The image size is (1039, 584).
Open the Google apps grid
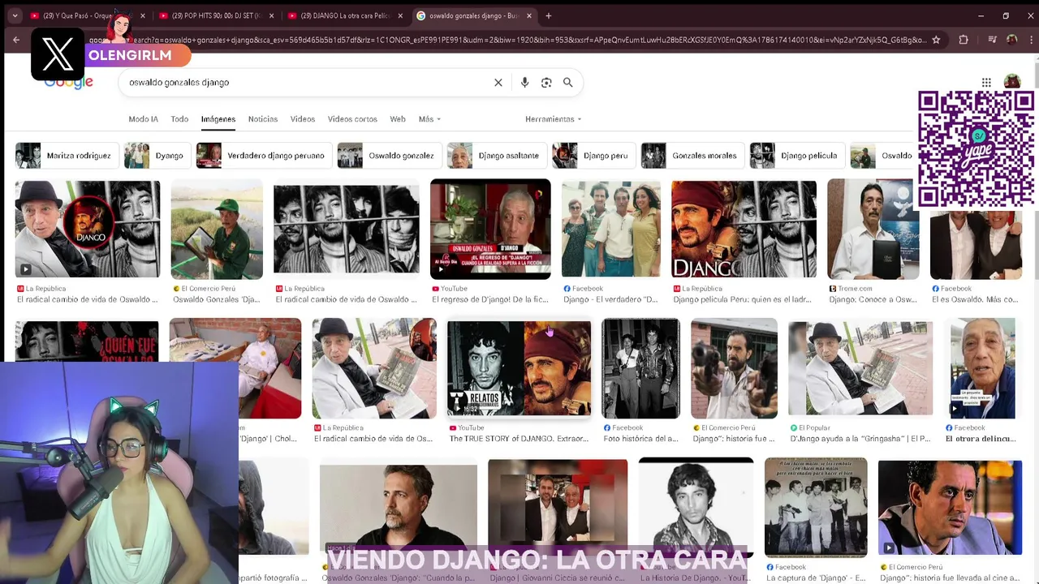coord(986,82)
